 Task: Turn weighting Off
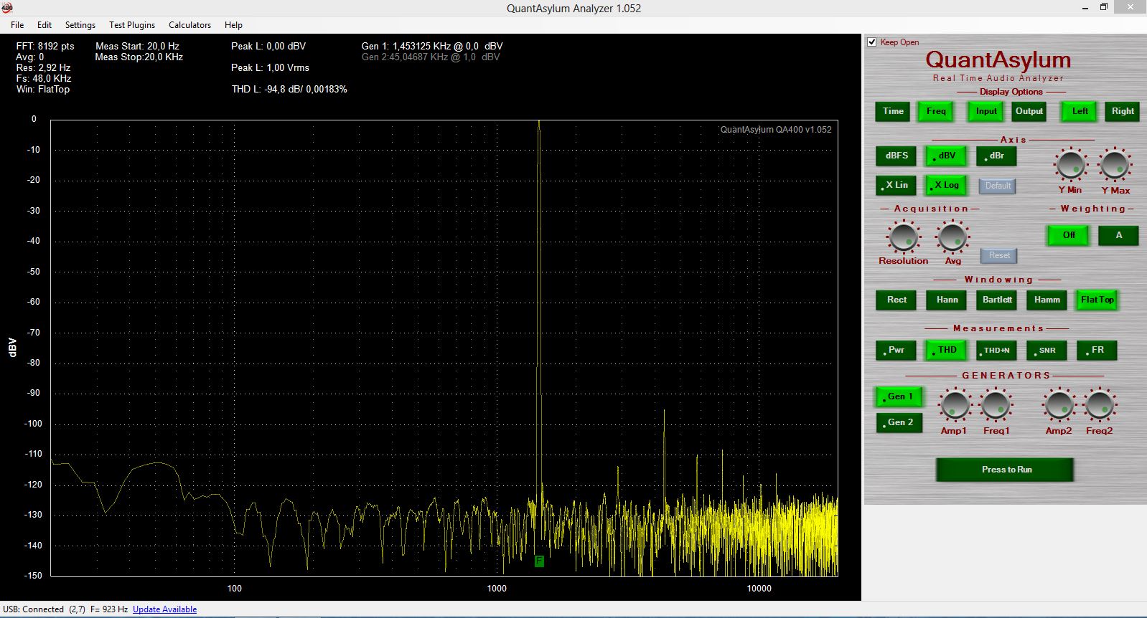pyautogui.click(x=1068, y=235)
